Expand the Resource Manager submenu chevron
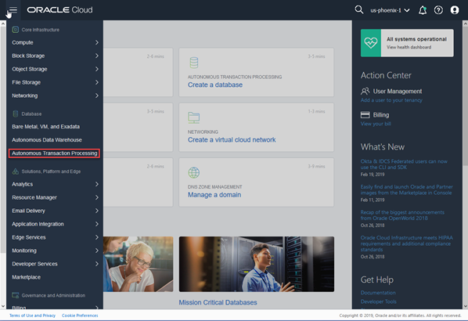 pos(97,197)
